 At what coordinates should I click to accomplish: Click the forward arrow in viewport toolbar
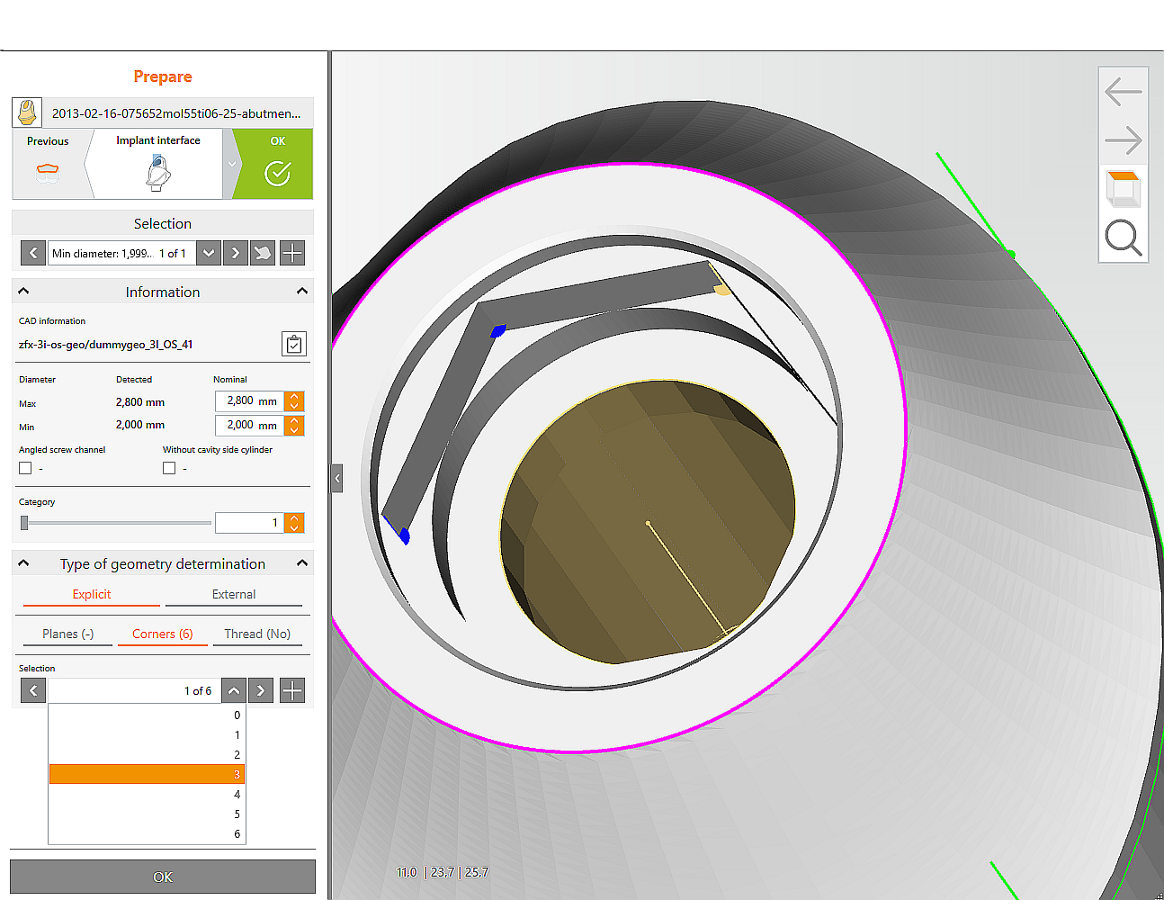pyautogui.click(x=1124, y=140)
